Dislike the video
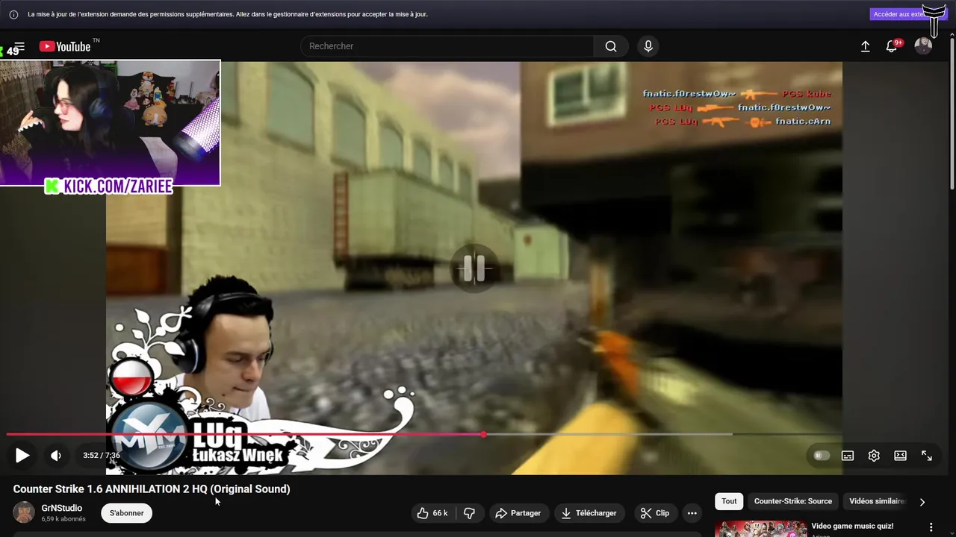Screen dimensions: 956x537 pyautogui.click(x=469, y=513)
